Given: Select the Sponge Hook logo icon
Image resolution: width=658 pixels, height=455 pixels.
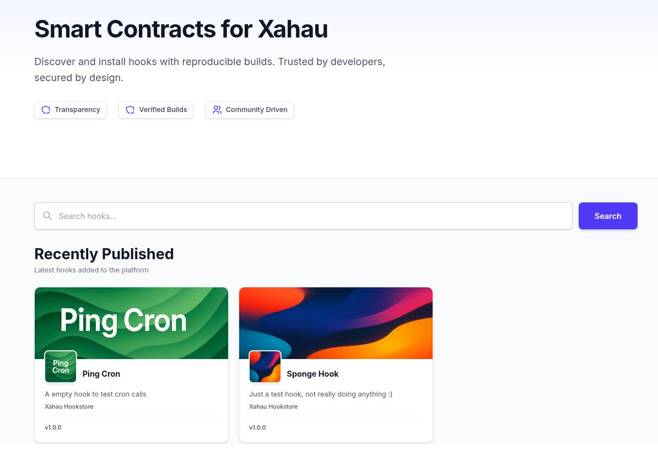Looking at the screenshot, I should point(265,366).
